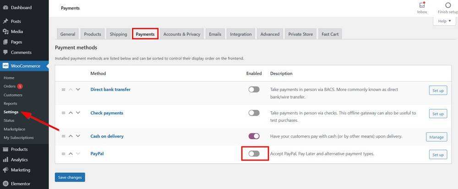Screen dimensions: 458x189
Task: Open the Check payments method link
Action: [107, 113]
